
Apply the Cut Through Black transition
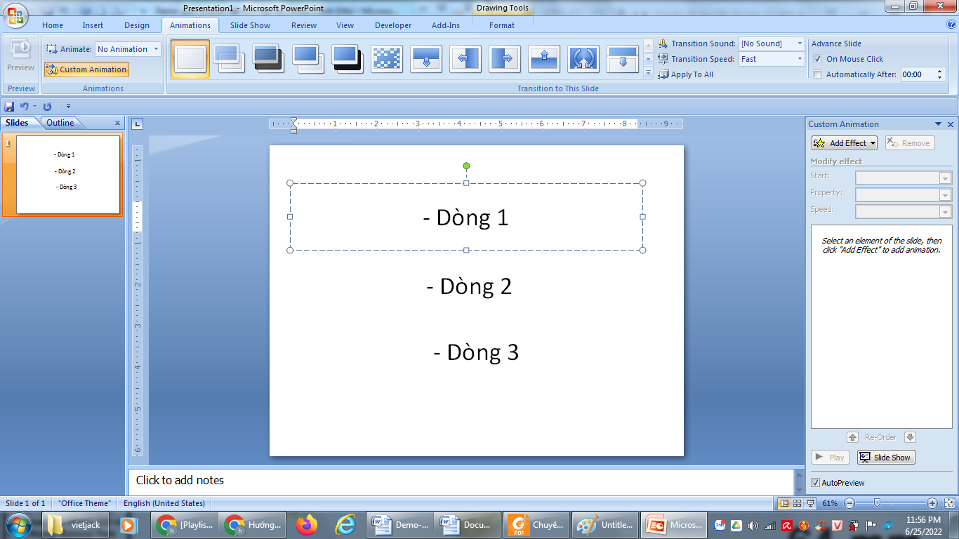[x=348, y=58]
